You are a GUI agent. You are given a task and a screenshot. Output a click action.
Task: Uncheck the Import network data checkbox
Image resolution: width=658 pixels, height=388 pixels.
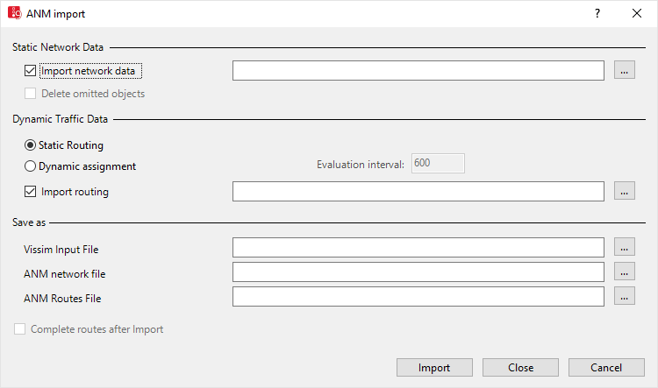[x=32, y=71]
